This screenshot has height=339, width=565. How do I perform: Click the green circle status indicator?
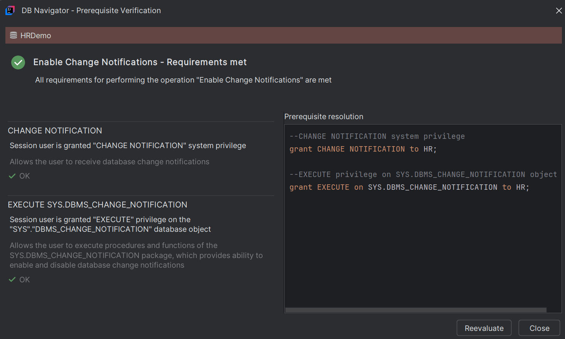tap(18, 62)
